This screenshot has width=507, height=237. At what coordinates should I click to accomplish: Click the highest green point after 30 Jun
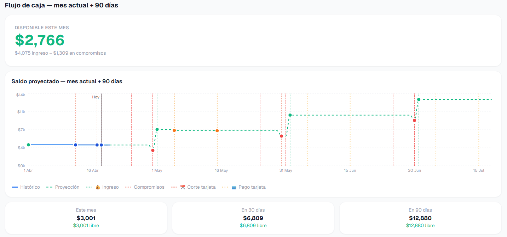point(419,99)
